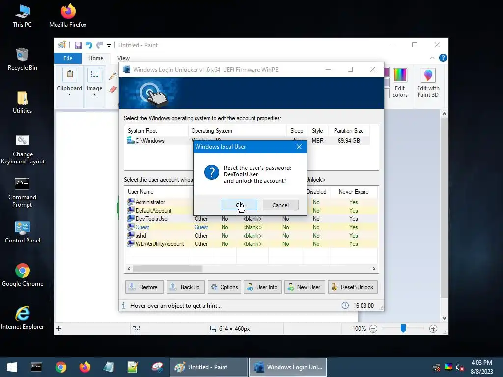The width and height of the screenshot is (503, 377).
Task: Open Command Prompt from taskbar
Action: coord(36,367)
